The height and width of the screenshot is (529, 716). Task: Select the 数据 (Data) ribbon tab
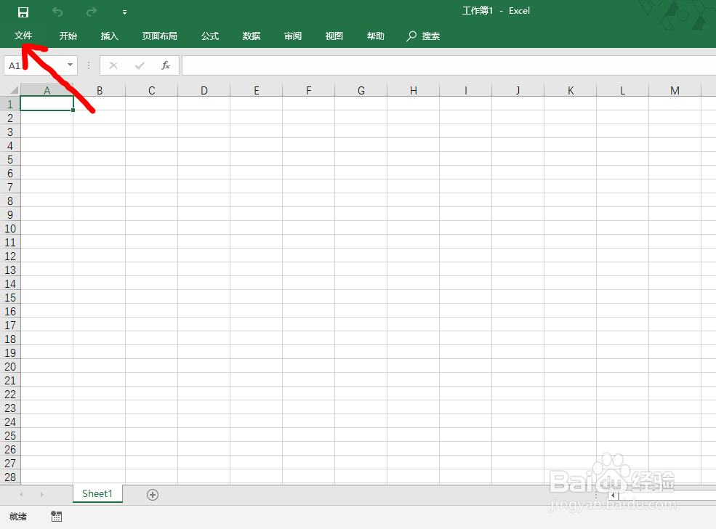tap(251, 36)
